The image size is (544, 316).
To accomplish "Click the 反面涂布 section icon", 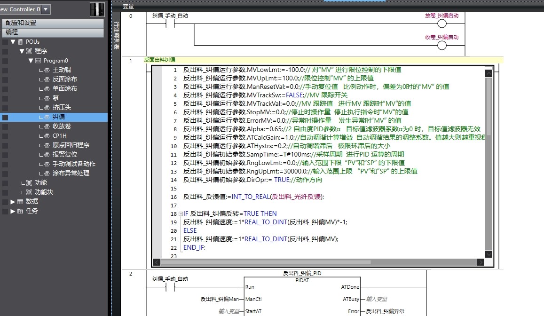I will (x=47, y=79).
